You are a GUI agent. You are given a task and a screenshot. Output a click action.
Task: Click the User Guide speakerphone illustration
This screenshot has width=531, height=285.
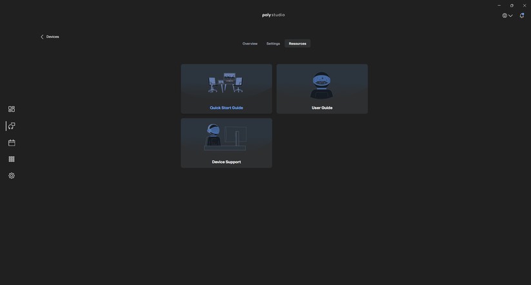[322, 85]
